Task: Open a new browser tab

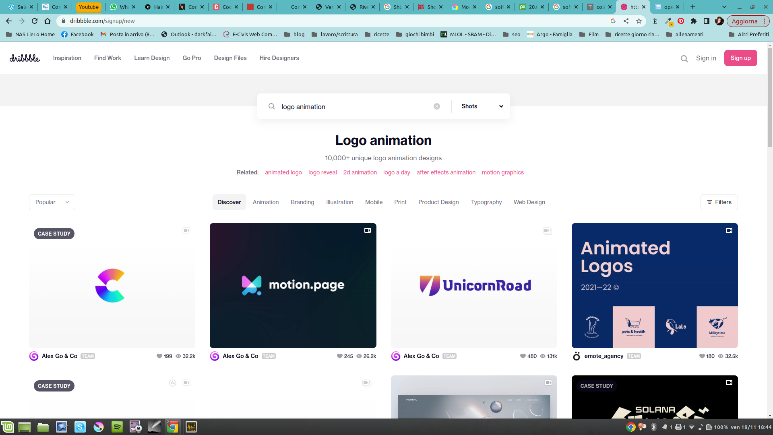Action: [x=693, y=7]
